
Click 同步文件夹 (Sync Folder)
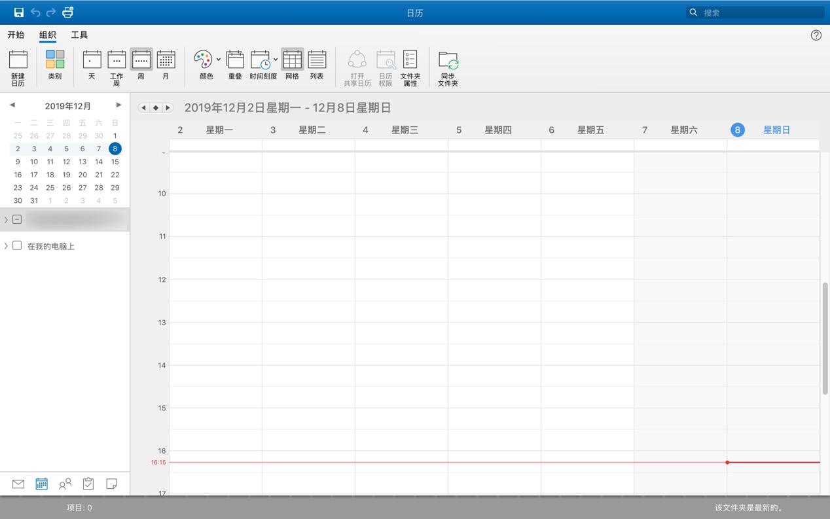point(448,65)
